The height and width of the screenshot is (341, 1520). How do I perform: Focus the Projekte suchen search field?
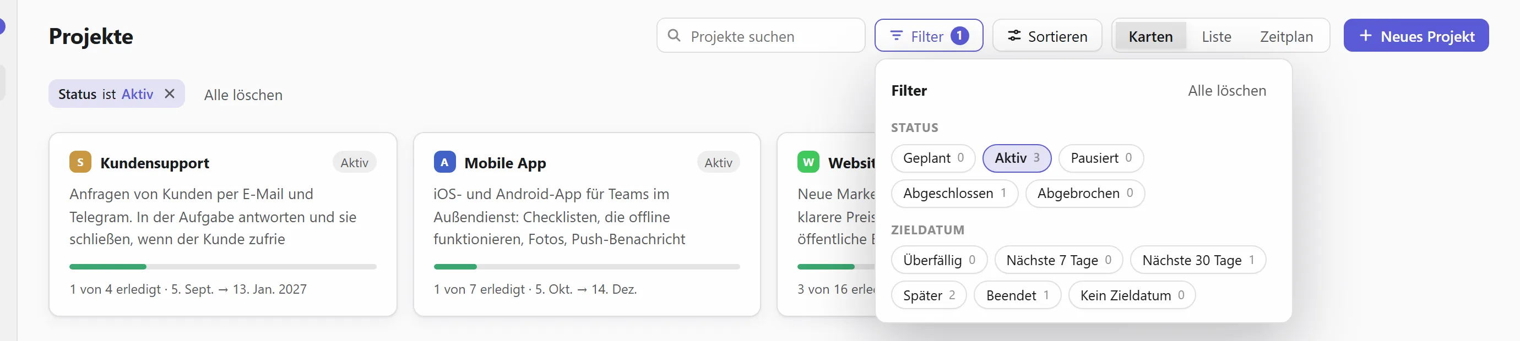(761, 36)
